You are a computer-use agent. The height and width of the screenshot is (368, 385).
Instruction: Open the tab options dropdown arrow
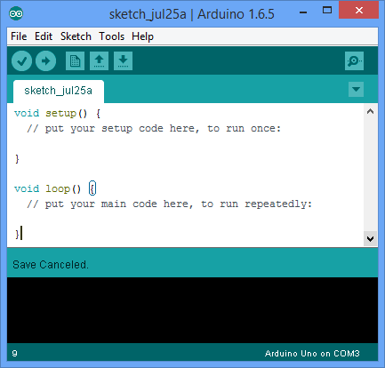356,89
